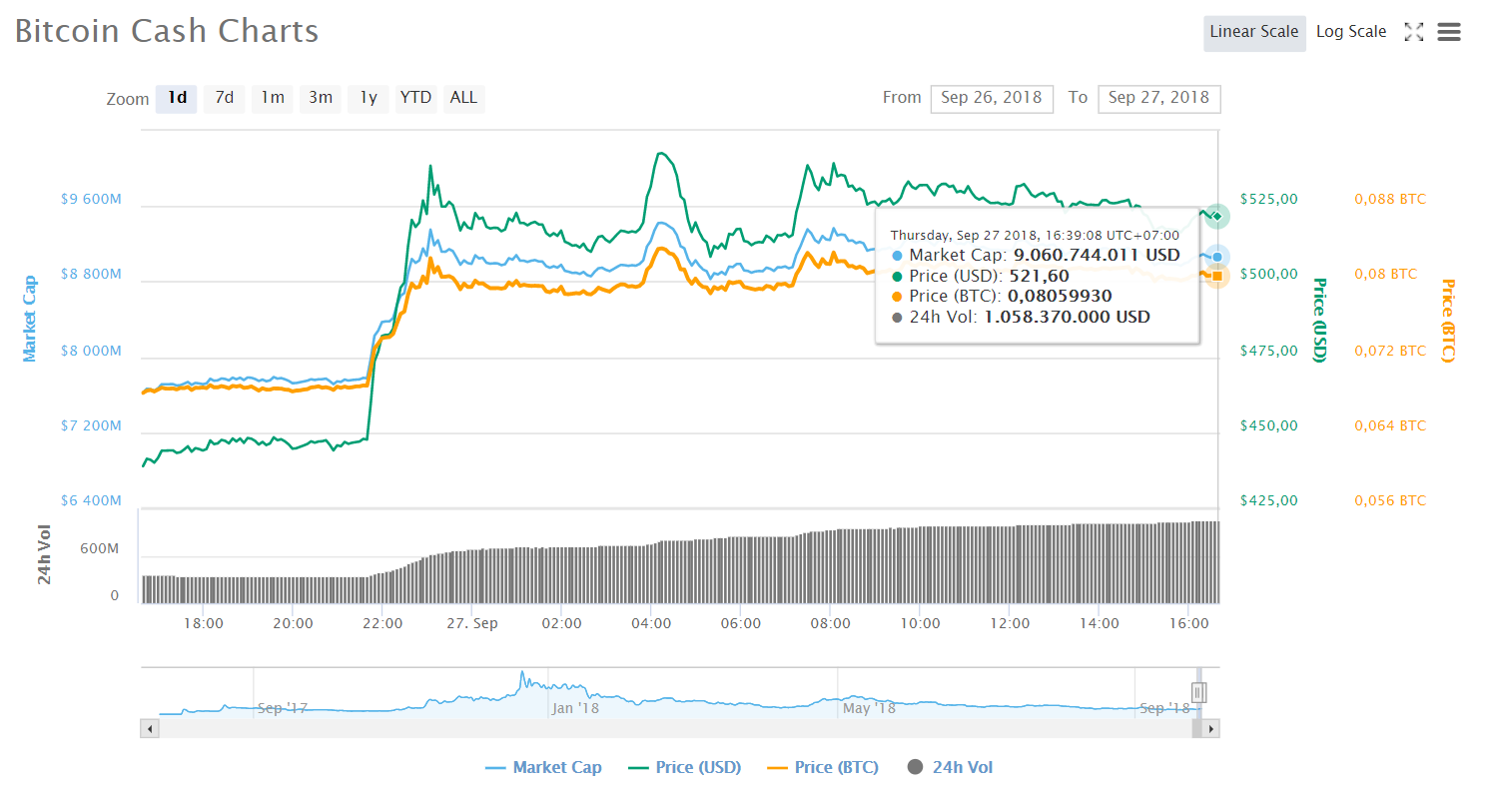Click the 0,088 BTC axis label
The width and height of the screenshot is (1499, 797).
pos(1390,199)
